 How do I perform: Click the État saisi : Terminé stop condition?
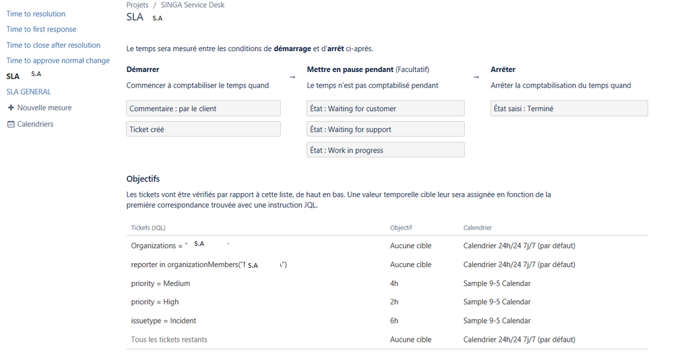[569, 108]
